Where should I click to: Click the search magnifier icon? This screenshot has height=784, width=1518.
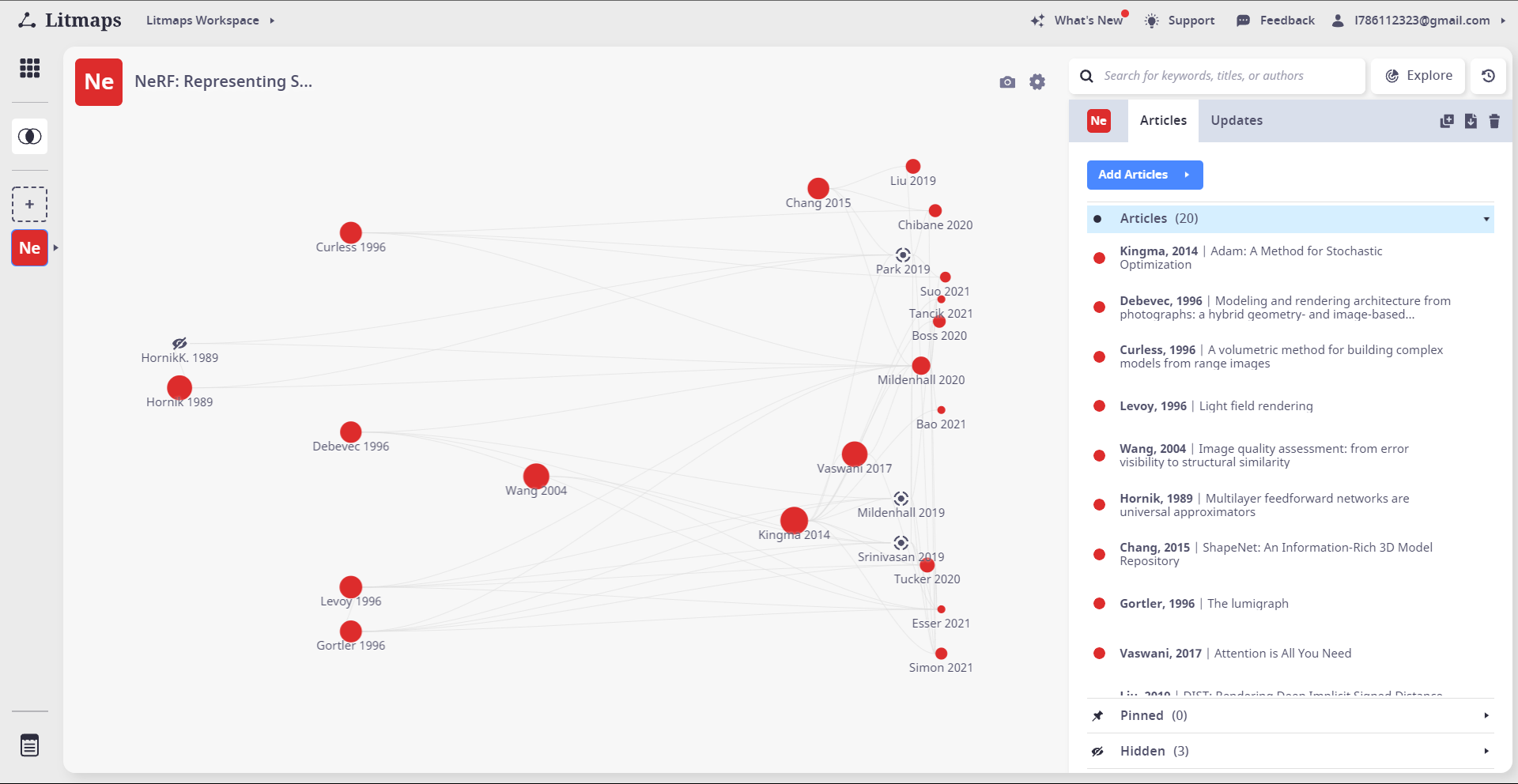pyautogui.click(x=1087, y=76)
